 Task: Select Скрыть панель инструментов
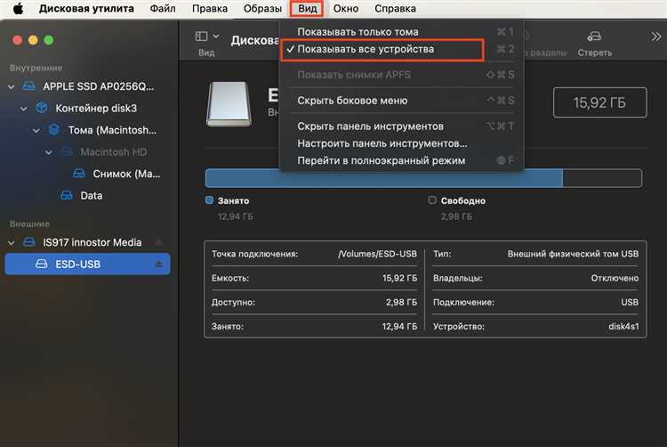click(x=402, y=126)
